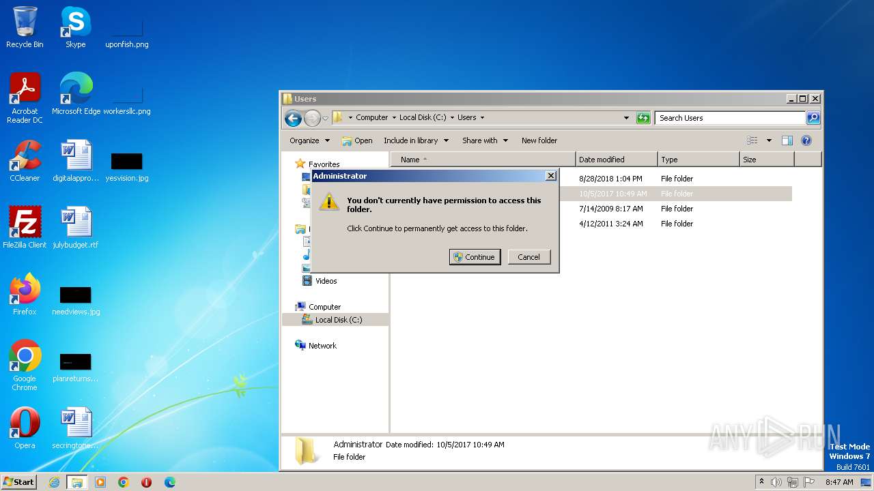This screenshot has width=874, height=491.
Task: Expand the Users breadcrumb arrow
Action: (482, 118)
